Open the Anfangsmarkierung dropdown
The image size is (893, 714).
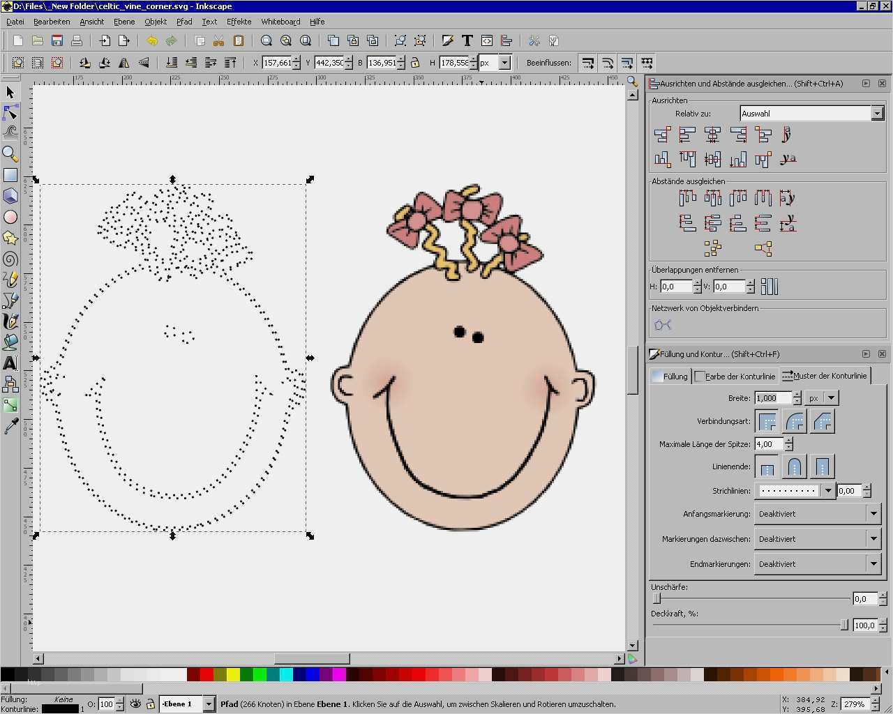point(873,514)
